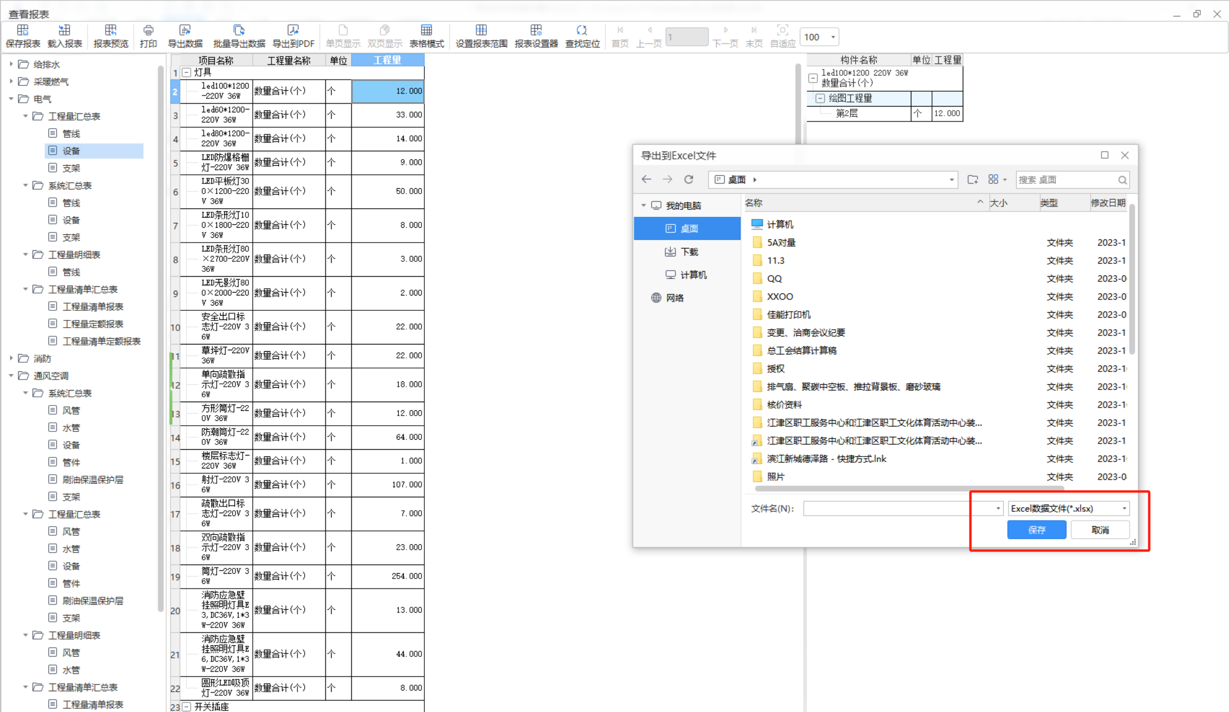1229x712 pixels.
Task: Click the 保存 button
Action: 1037,530
